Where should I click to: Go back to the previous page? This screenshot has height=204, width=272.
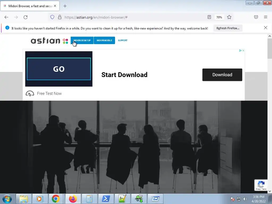coord(6,17)
